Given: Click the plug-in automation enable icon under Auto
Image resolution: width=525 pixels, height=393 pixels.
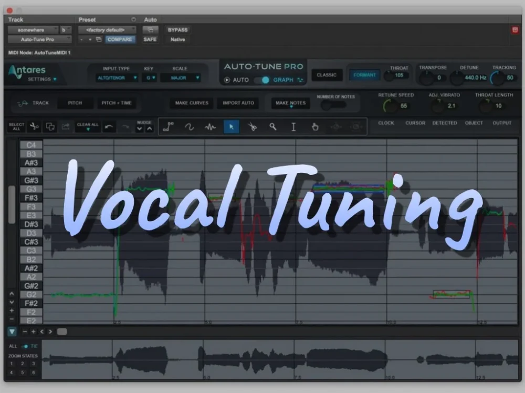Looking at the screenshot, I should [x=150, y=30].
